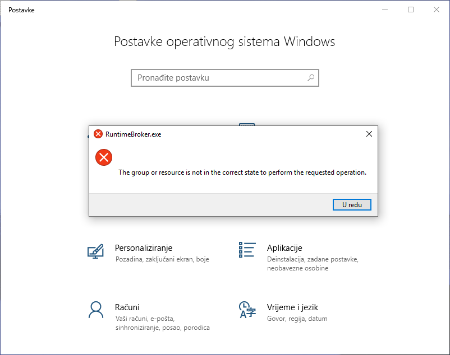Open the Personaliziranje settings label
Viewport: 450px width, 355px height.
[x=144, y=247]
